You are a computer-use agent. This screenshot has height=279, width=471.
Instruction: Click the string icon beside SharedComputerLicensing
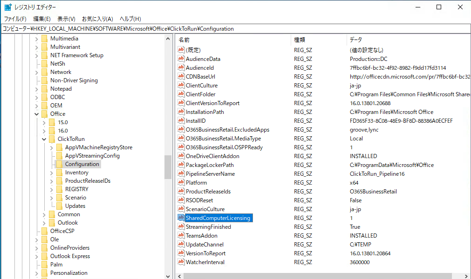(x=181, y=218)
